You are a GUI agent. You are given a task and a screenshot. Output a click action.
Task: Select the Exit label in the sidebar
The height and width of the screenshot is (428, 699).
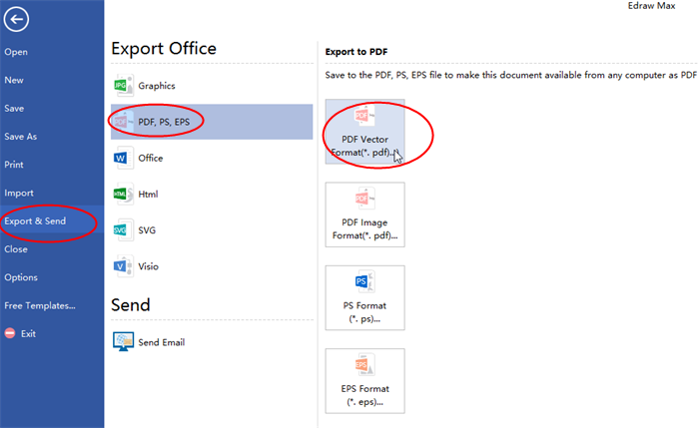(28, 333)
